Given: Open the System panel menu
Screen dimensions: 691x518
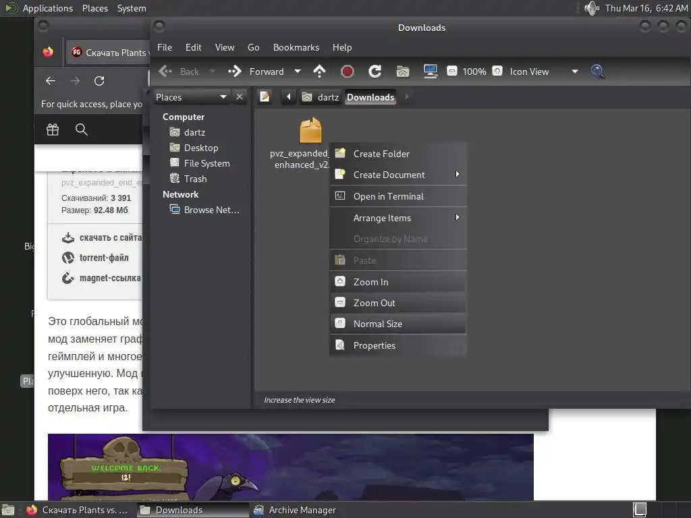Looking at the screenshot, I should tap(132, 8).
